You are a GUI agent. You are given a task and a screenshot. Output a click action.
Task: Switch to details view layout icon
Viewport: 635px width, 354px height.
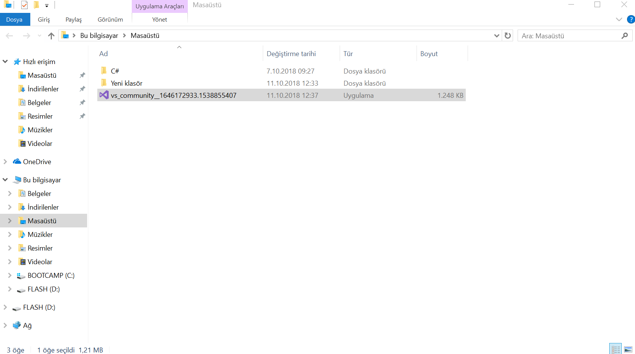[616, 349]
